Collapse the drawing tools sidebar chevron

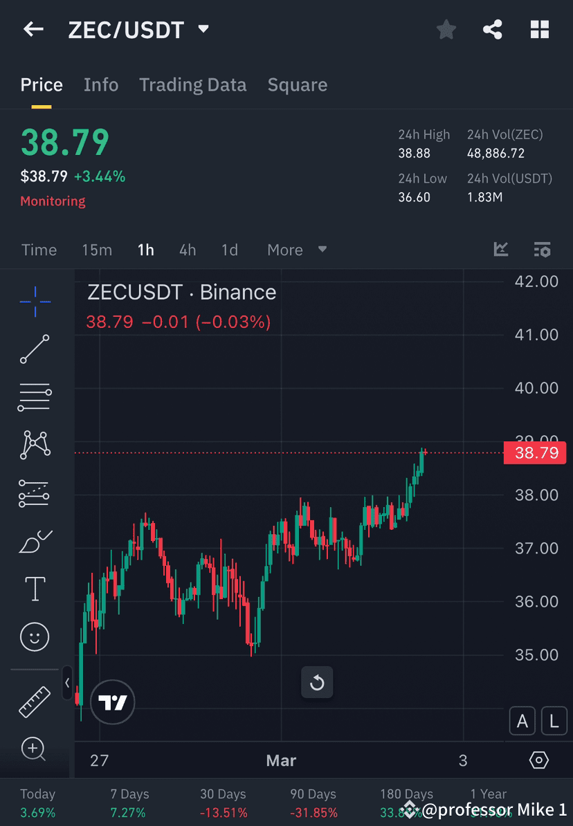67,683
